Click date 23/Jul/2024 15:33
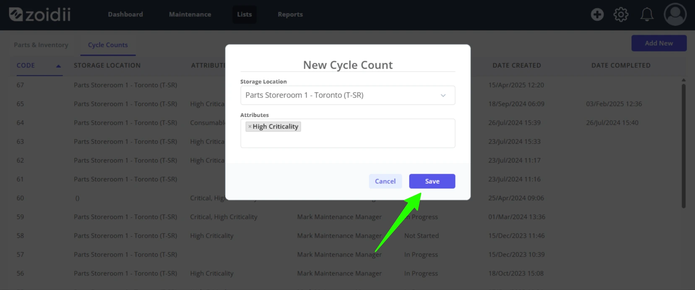Viewport: 695px width, 290px height. click(x=514, y=141)
